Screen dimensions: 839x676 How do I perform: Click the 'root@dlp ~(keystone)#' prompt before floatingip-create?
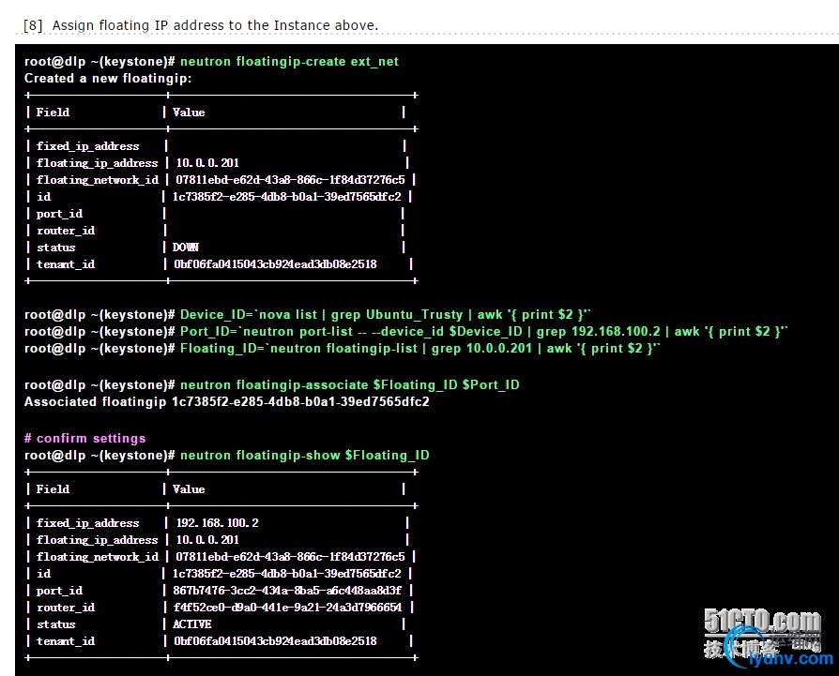point(99,62)
